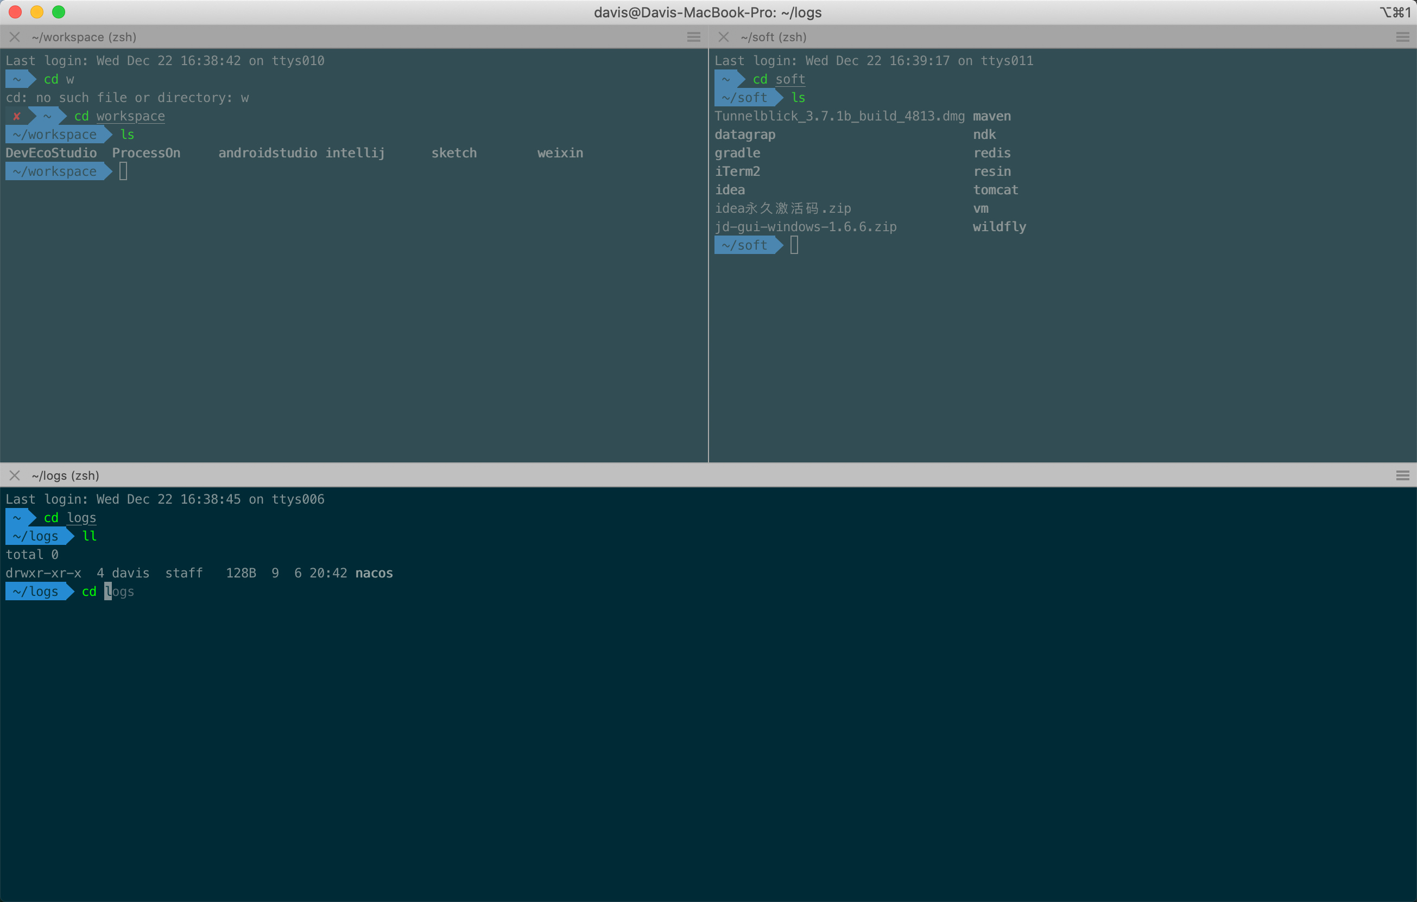
Task: Click the green zoom window button
Action: [x=58, y=12]
